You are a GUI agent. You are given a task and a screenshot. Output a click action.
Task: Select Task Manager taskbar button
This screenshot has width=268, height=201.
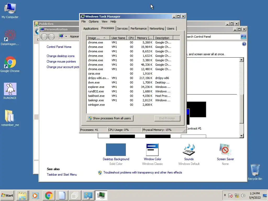pos(101,196)
